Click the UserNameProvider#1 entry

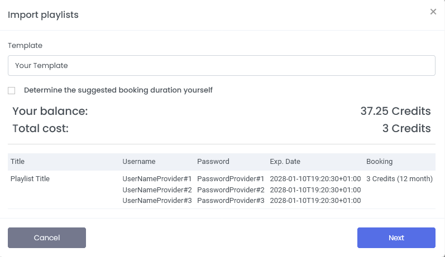[x=157, y=179]
